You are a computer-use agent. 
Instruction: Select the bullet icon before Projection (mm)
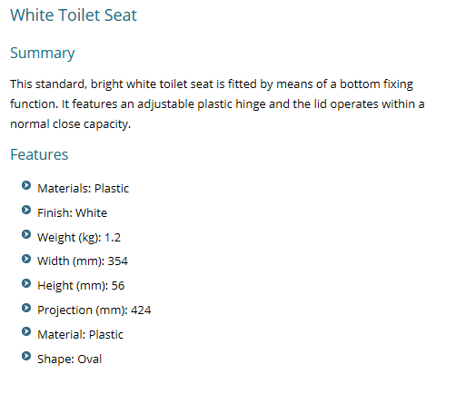pyautogui.click(x=26, y=308)
